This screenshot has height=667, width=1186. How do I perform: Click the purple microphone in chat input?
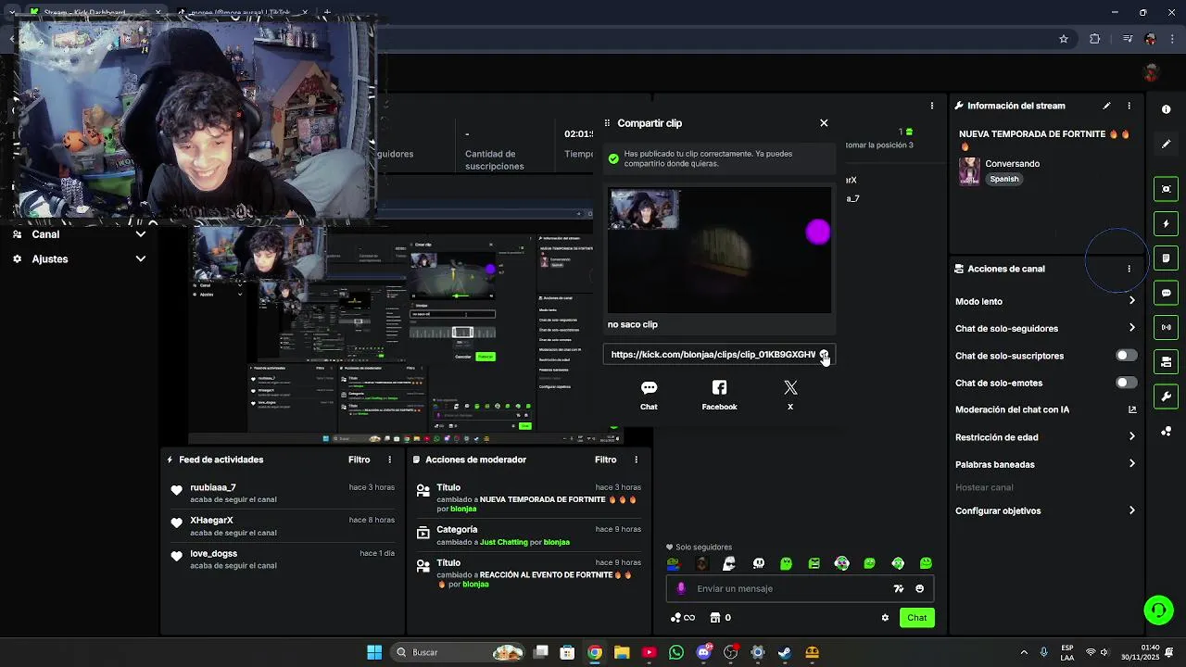[x=681, y=588]
